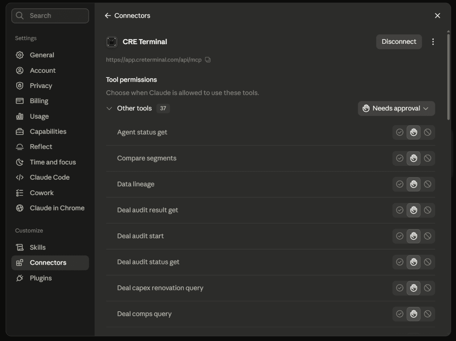This screenshot has height=341, width=456.
Task: Select the Skills menu item
Action: [x=50, y=248]
